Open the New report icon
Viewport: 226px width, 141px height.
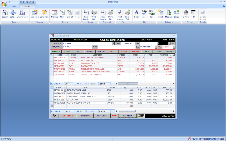pyautogui.click(x=62, y=14)
